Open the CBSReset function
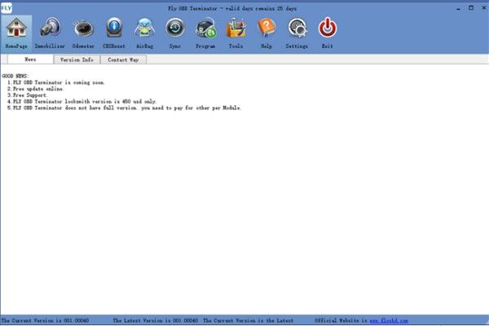This screenshot has width=489, height=326. coord(114,33)
